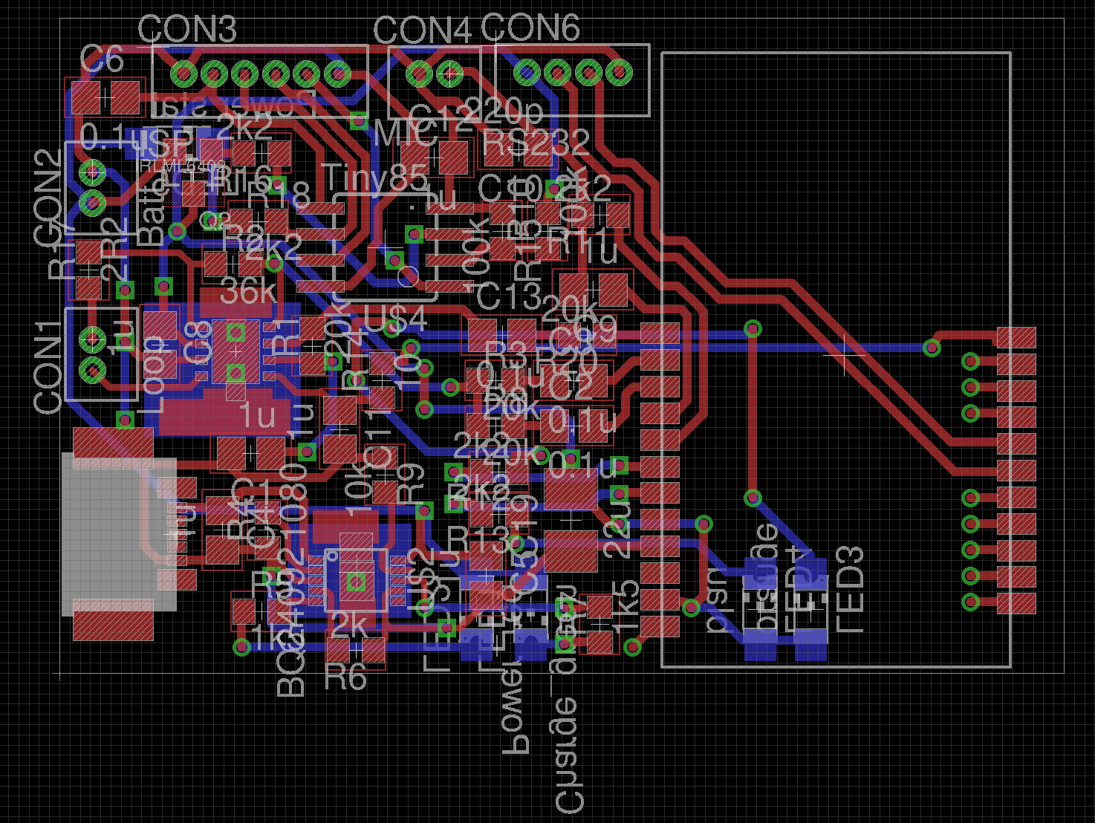The image size is (1095, 823).
Task: Select the MIC text label
Action: tap(406, 134)
